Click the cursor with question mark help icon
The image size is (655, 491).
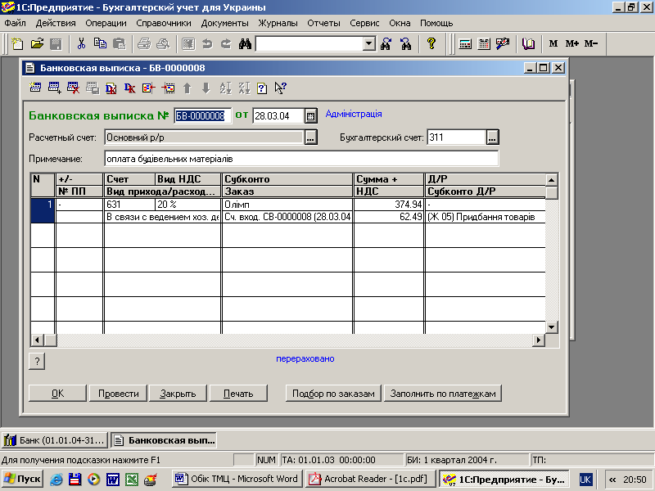(x=281, y=88)
